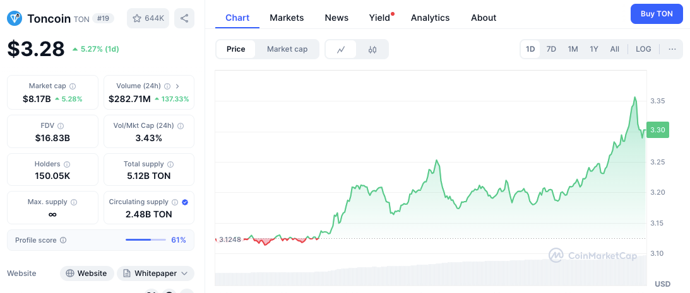Screen dimensions: 690x293
Task: Select the 7D time range
Action: (551, 49)
